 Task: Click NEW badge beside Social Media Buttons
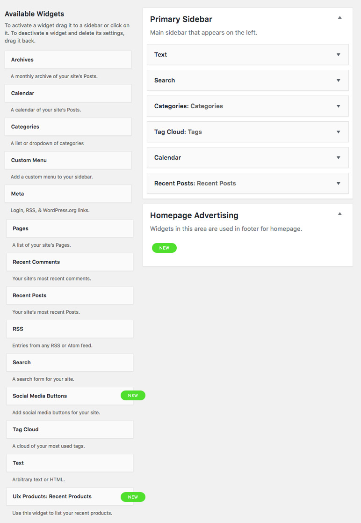pos(133,396)
